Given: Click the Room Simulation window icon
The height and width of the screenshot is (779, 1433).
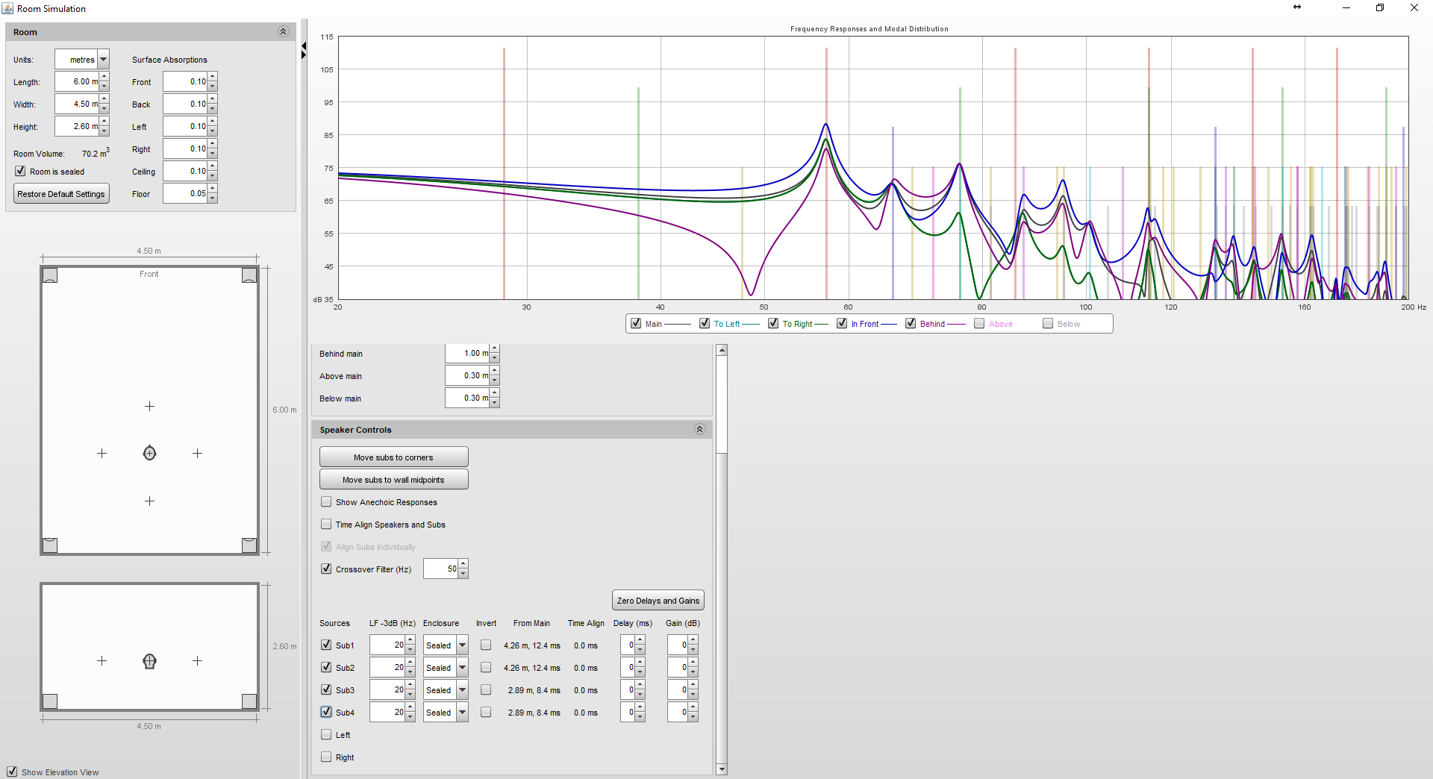Looking at the screenshot, I should pyautogui.click(x=7, y=8).
